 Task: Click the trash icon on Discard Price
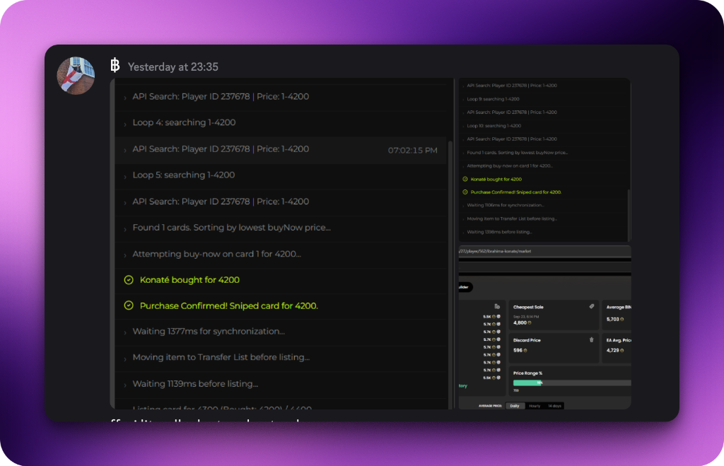point(592,339)
